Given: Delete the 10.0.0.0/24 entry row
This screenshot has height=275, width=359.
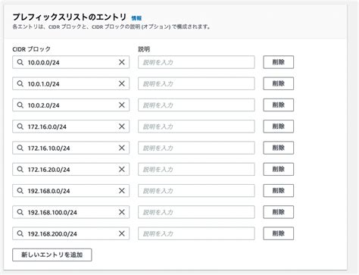Looking at the screenshot, I should tap(279, 62).
